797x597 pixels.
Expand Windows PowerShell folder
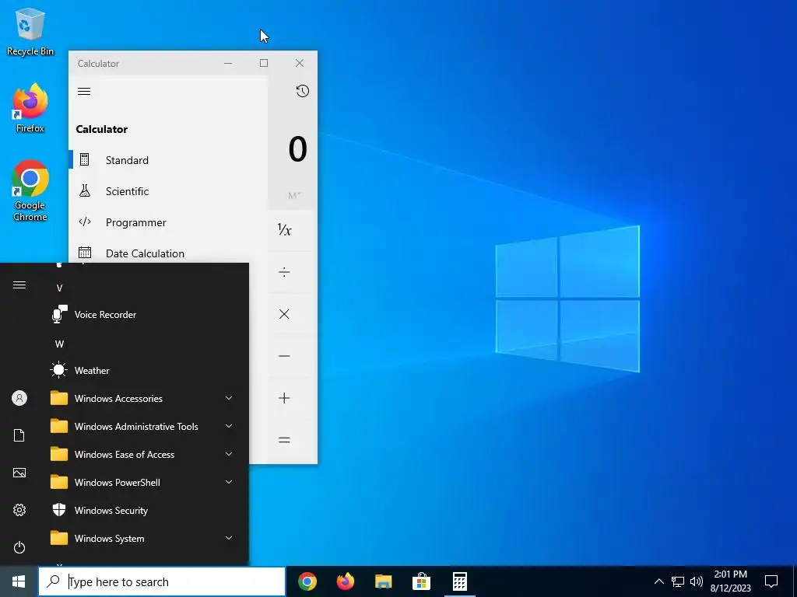click(x=144, y=482)
